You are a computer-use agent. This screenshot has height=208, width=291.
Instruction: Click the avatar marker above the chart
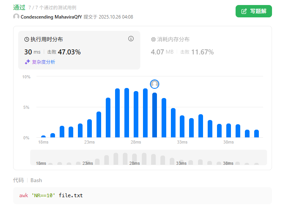tap(155, 84)
